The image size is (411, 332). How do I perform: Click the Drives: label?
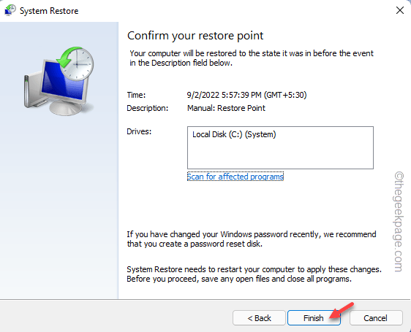[x=139, y=131]
